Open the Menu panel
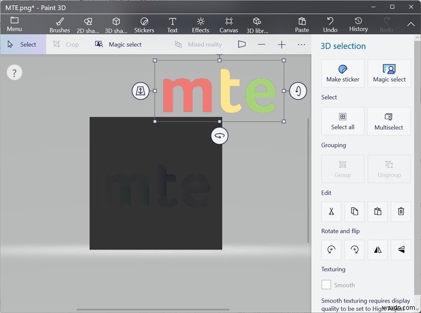 (14, 24)
